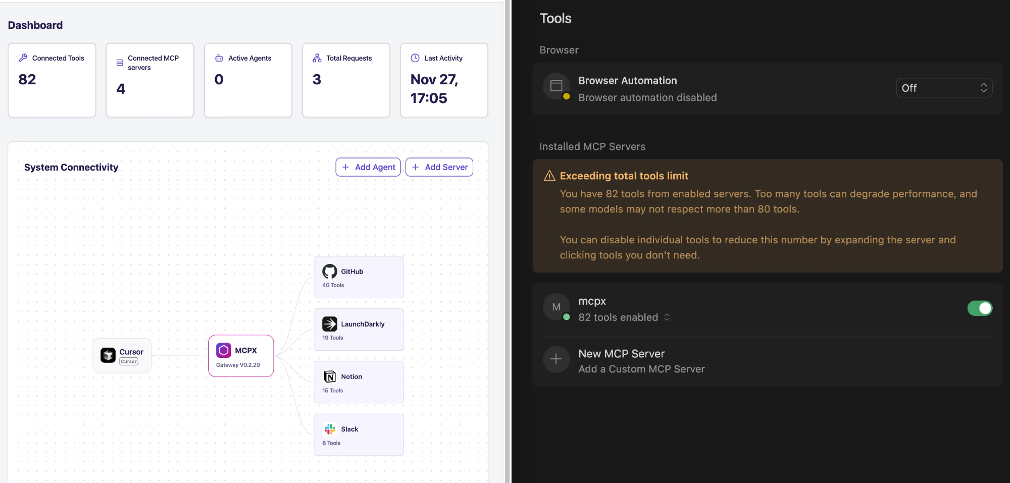Click the Active Agents value 0

pos(219,79)
